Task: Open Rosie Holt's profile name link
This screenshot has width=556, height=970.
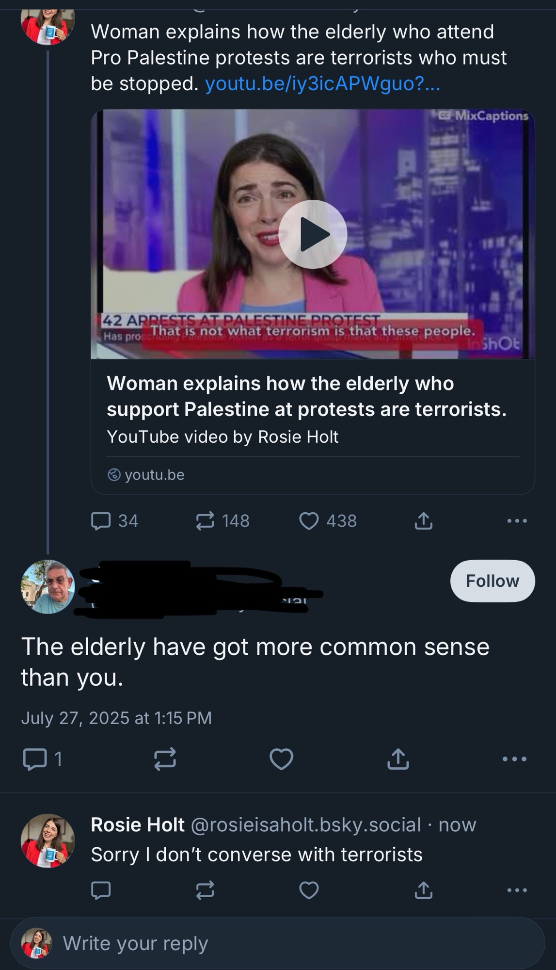Action: tap(138, 824)
